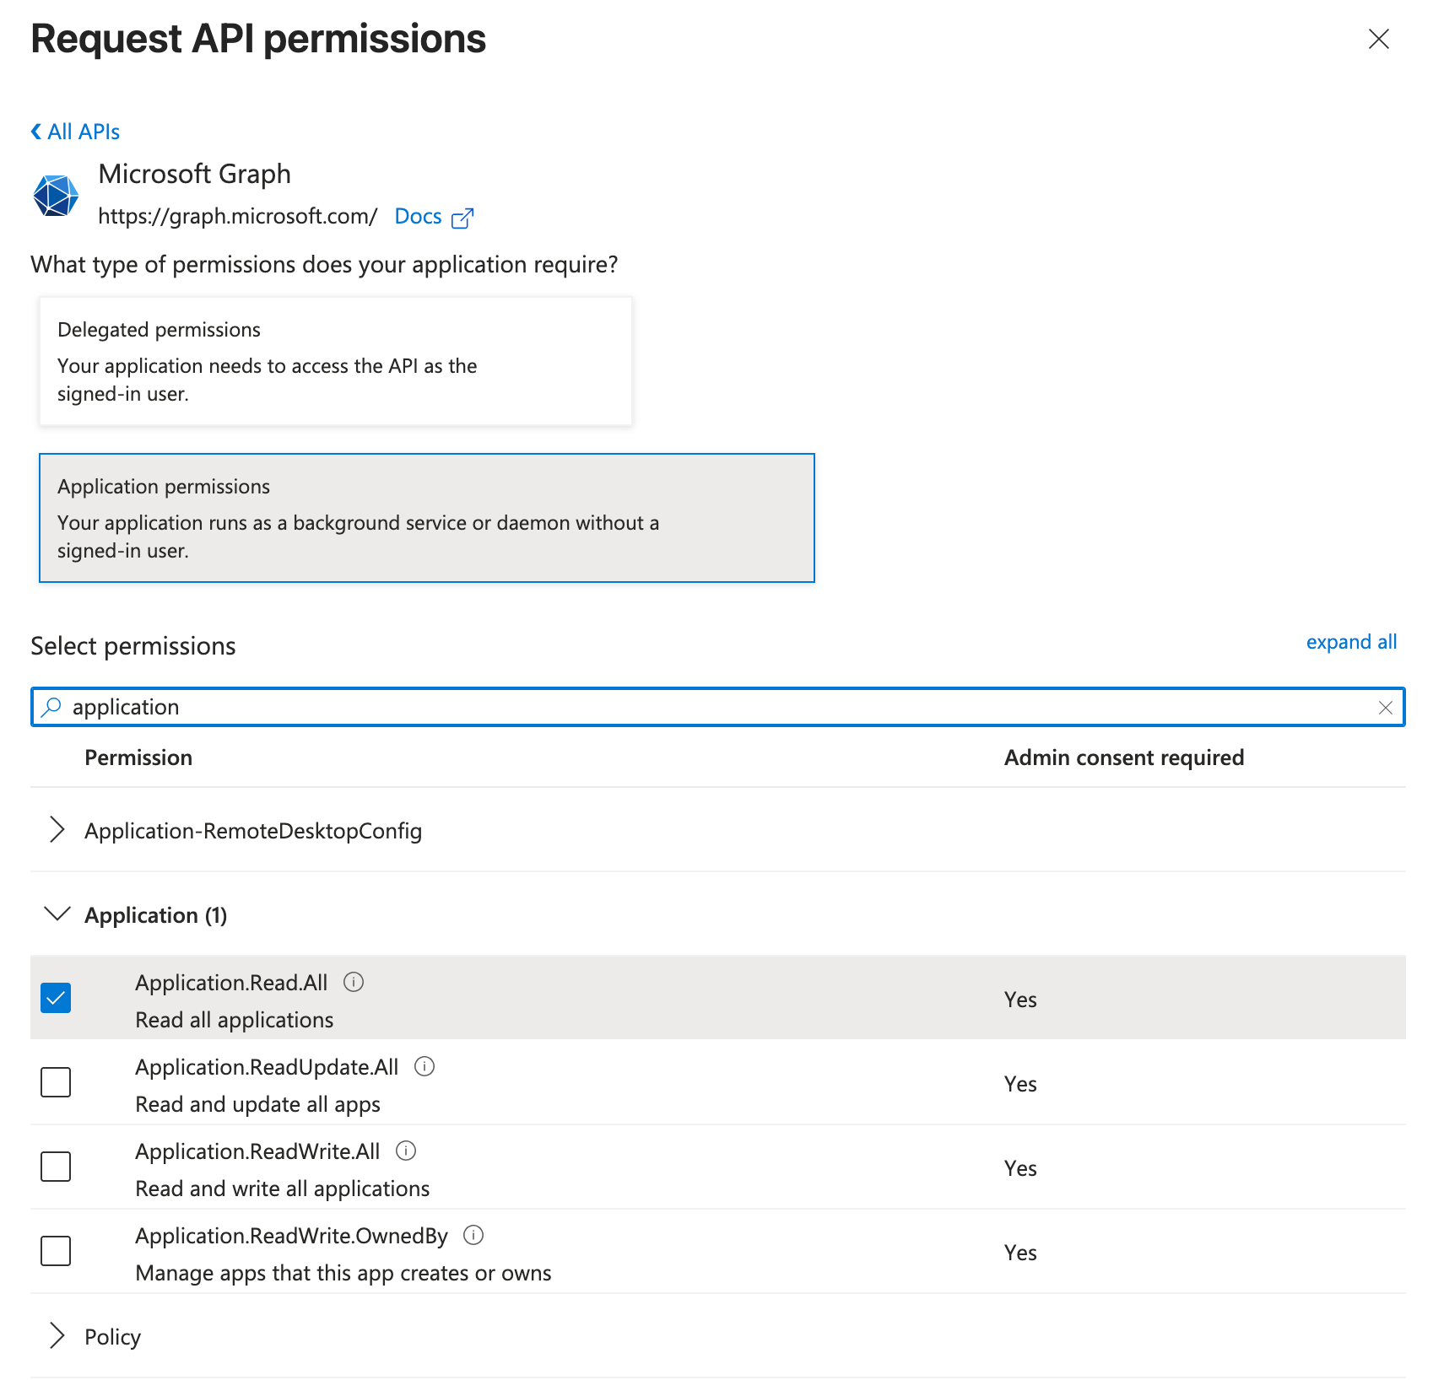
Task: View info tooltip for Application.ReadWrite.OwnedBy
Action: click(x=473, y=1235)
